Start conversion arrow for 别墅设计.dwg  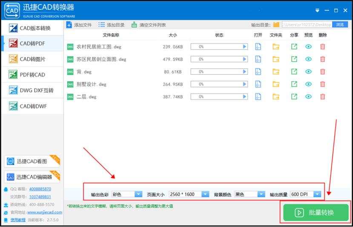(x=245, y=84)
